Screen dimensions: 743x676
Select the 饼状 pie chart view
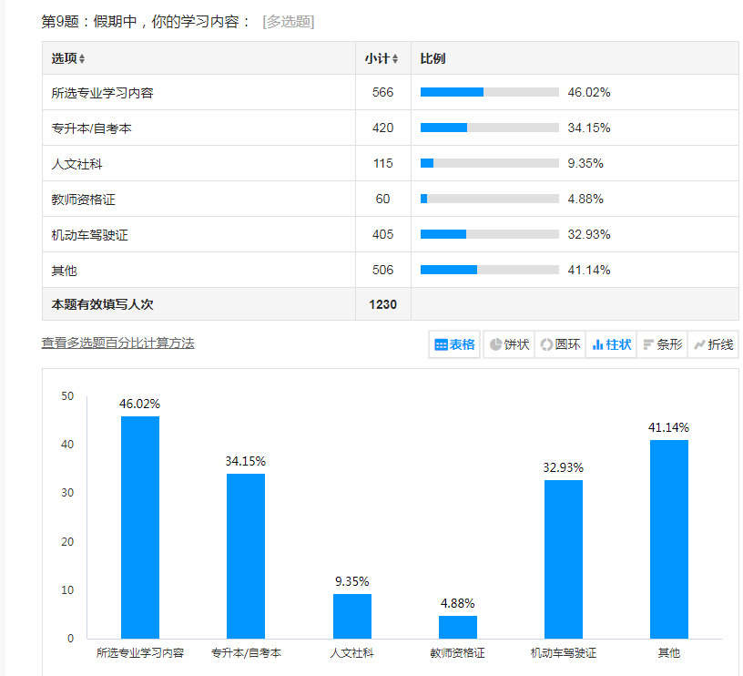(x=509, y=344)
